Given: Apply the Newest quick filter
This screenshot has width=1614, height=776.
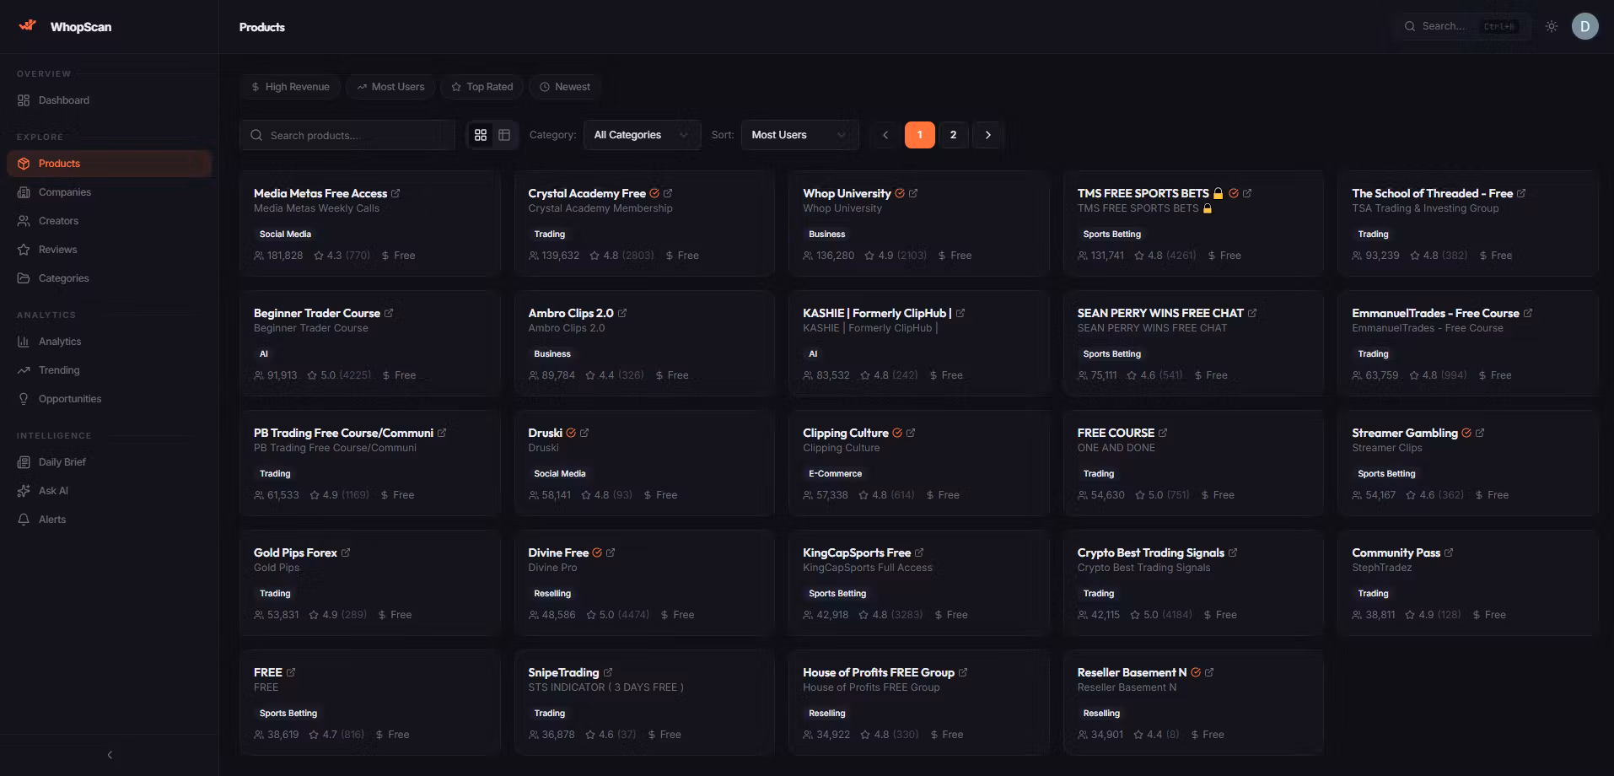Looking at the screenshot, I should (x=565, y=87).
